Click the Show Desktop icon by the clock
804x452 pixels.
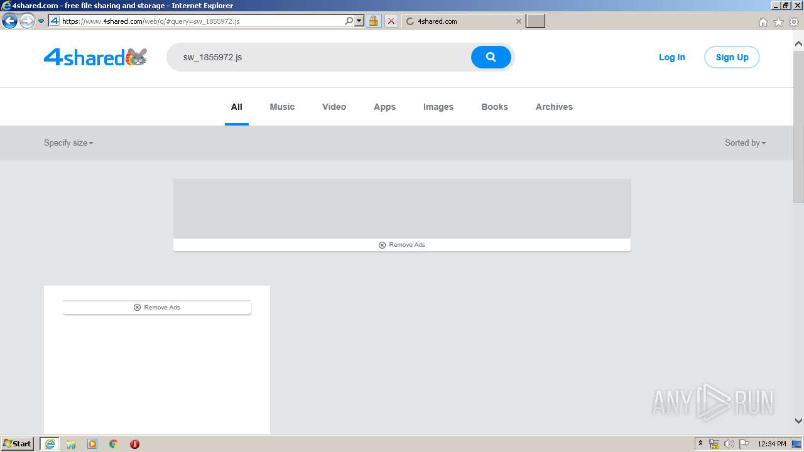tap(796, 444)
